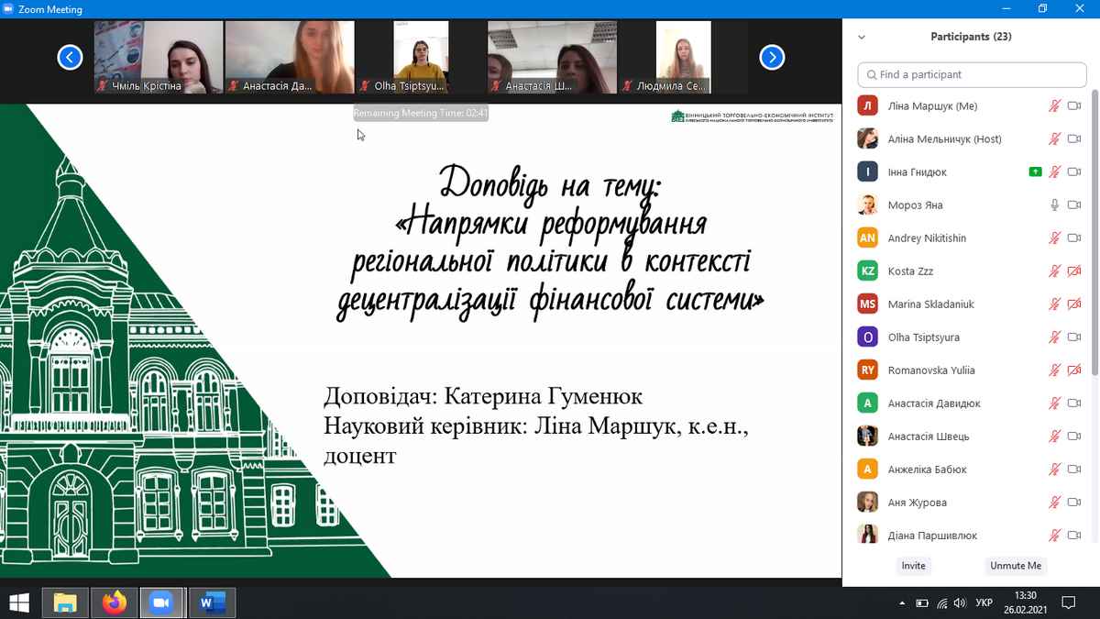The width and height of the screenshot is (1100, 619).
Task: Click the УКР keyboard language indicator
Action: 984,602
